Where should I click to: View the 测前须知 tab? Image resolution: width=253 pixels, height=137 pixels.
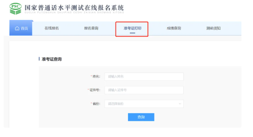tap(213, 28)
